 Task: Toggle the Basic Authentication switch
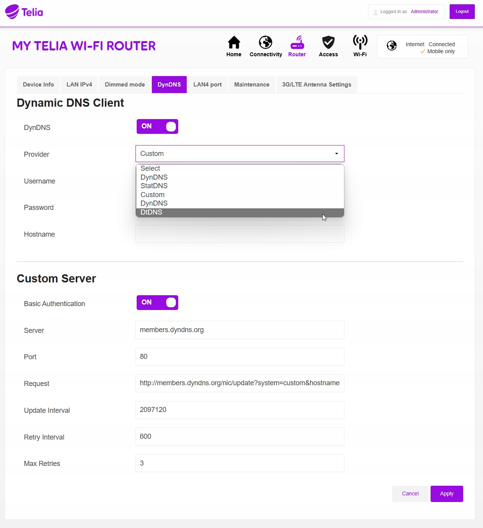[x=157, y=303]
